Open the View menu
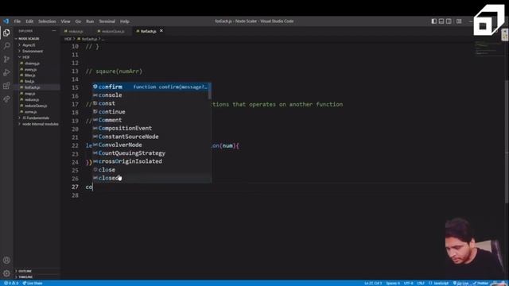This screenshot has height=286, width=509. pyautogui.click(x=65, y=21)
